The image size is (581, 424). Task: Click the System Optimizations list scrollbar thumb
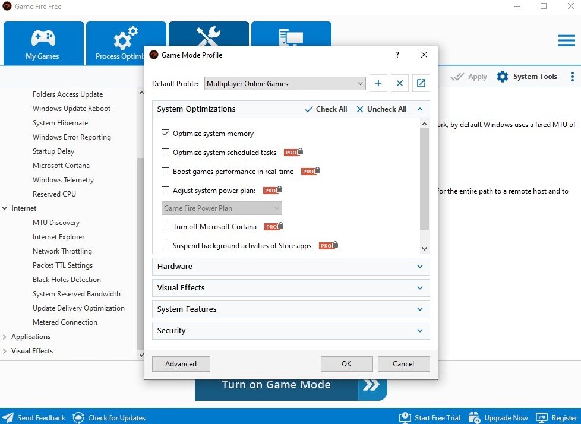coord(424,179)
